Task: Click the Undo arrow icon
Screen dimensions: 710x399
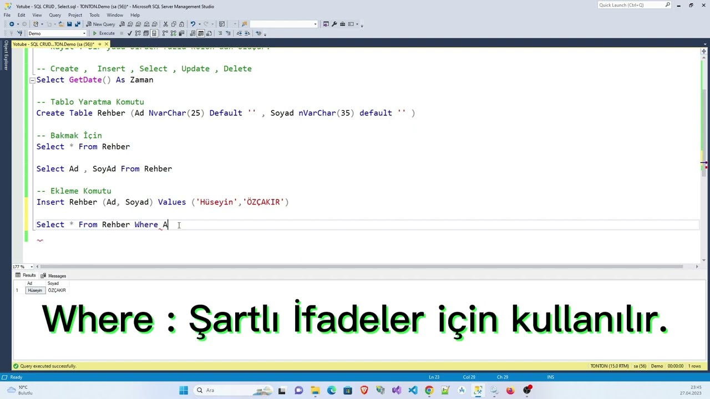Action: [192, 24]
